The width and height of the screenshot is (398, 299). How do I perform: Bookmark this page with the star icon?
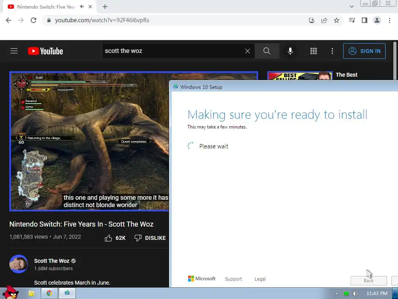337,20
